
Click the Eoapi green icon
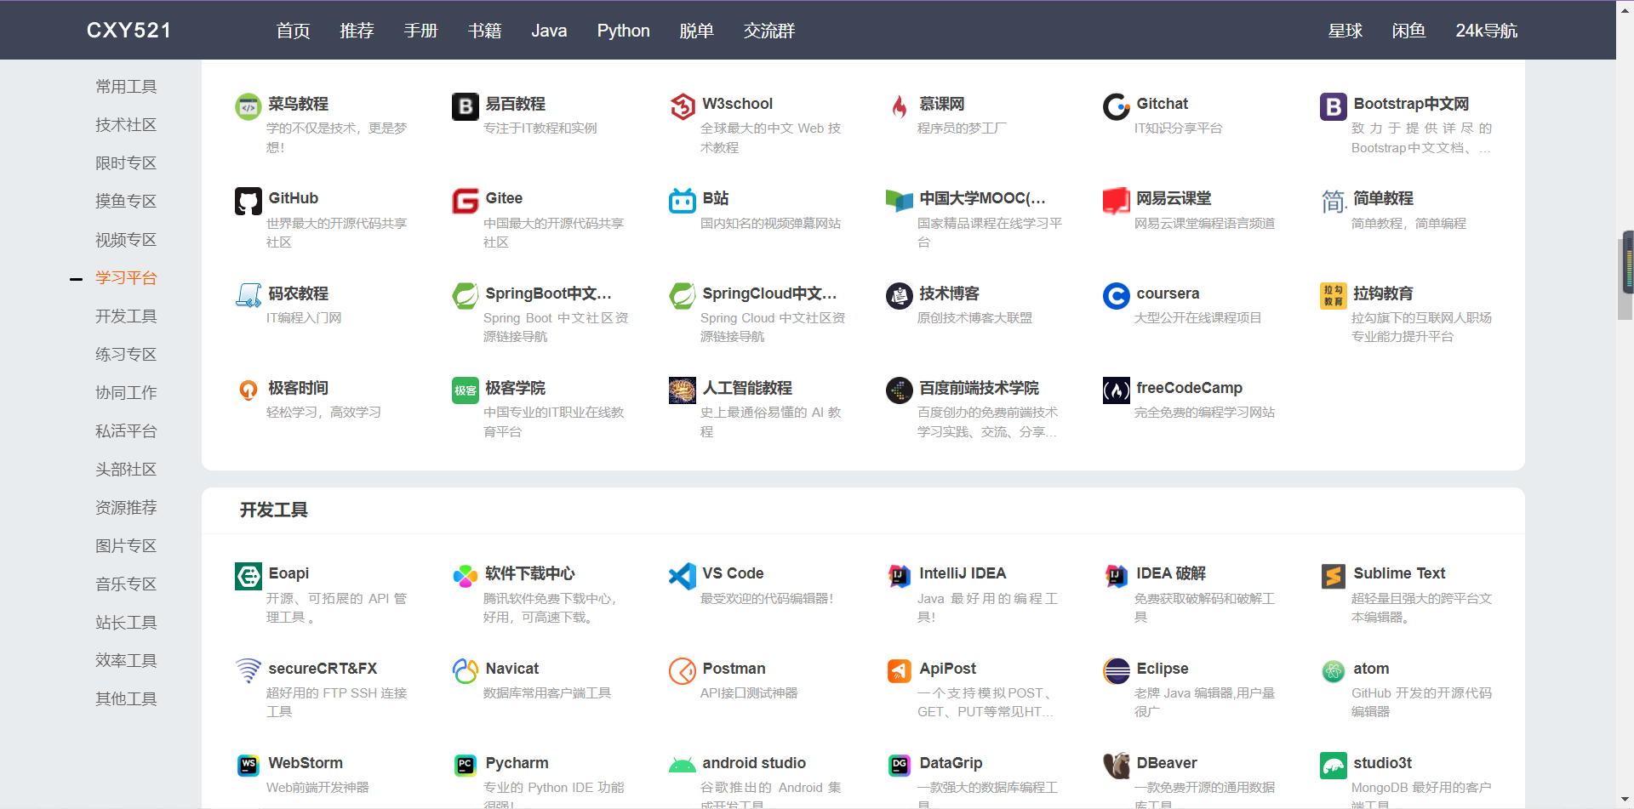tap(249, 576)
